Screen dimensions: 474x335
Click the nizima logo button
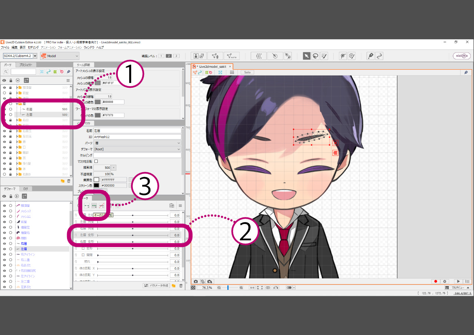[x=462, y=56]
